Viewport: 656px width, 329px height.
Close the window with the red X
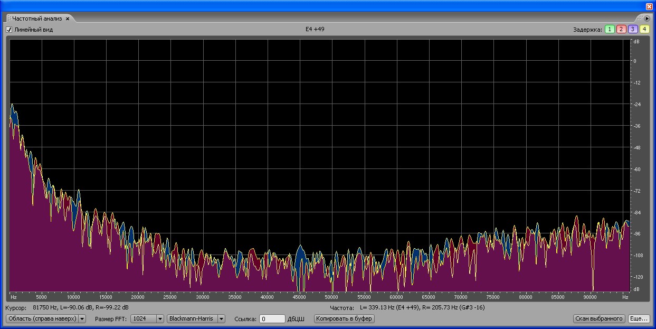(x=649, y=6)
